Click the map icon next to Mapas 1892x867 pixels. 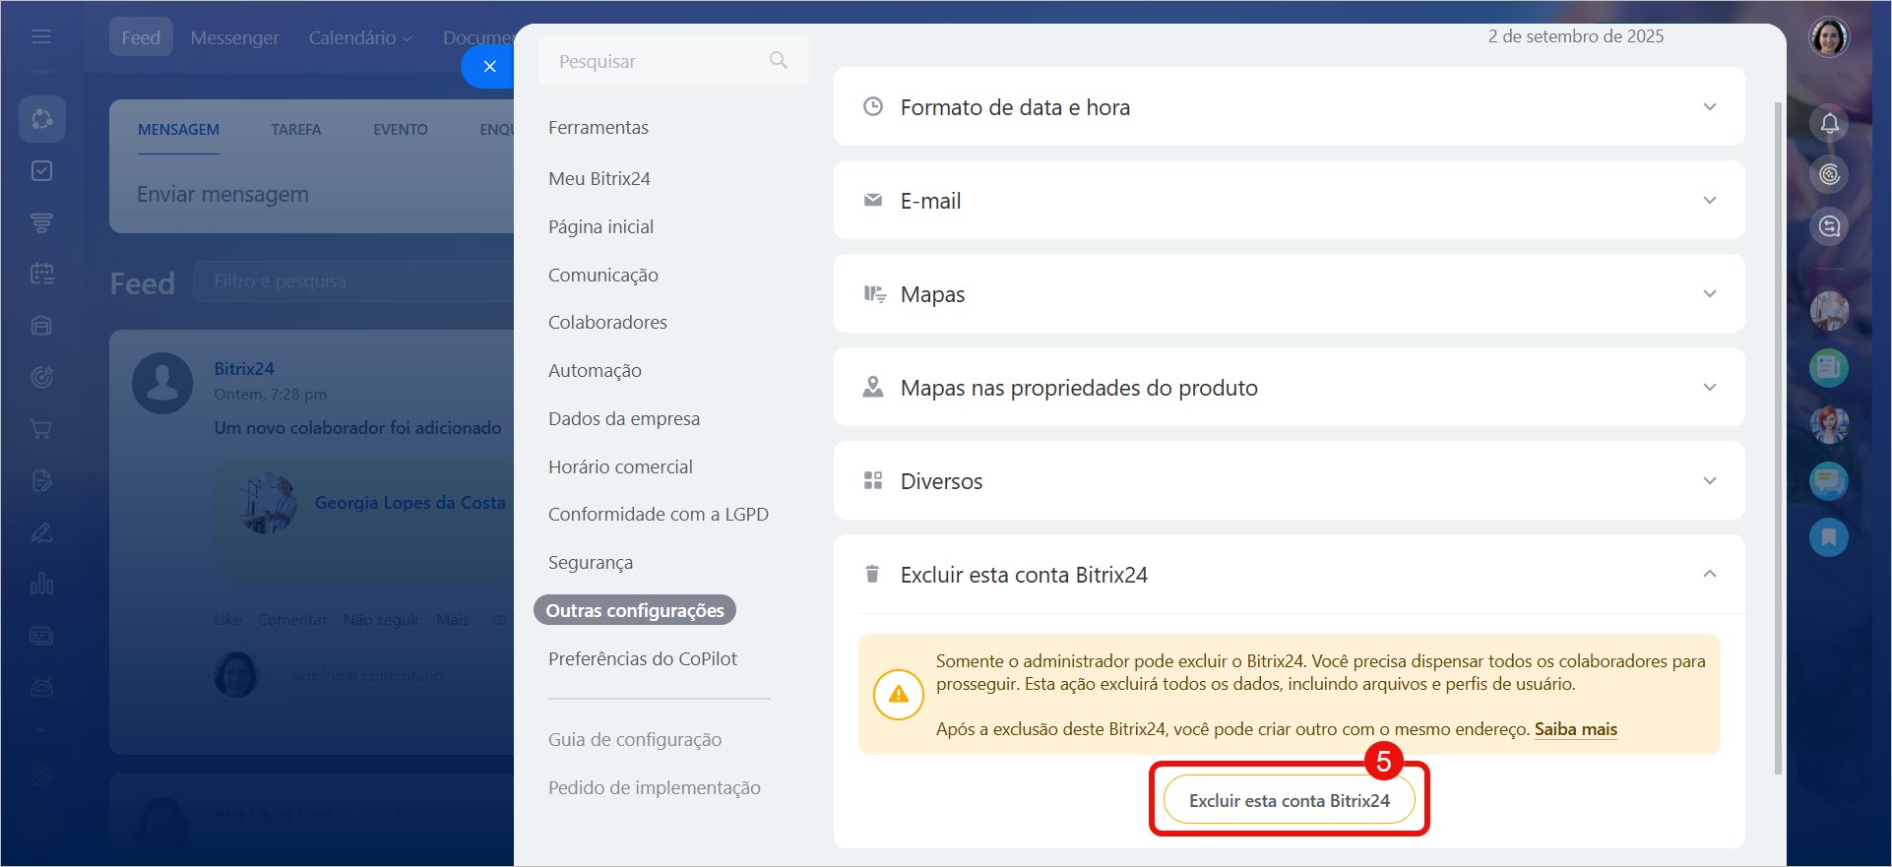tap(874, 293)
